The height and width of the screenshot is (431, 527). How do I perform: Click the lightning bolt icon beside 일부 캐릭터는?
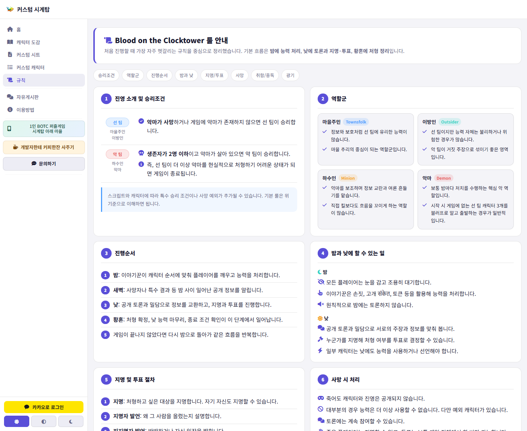pyautogui.click(x=320, y=351)
